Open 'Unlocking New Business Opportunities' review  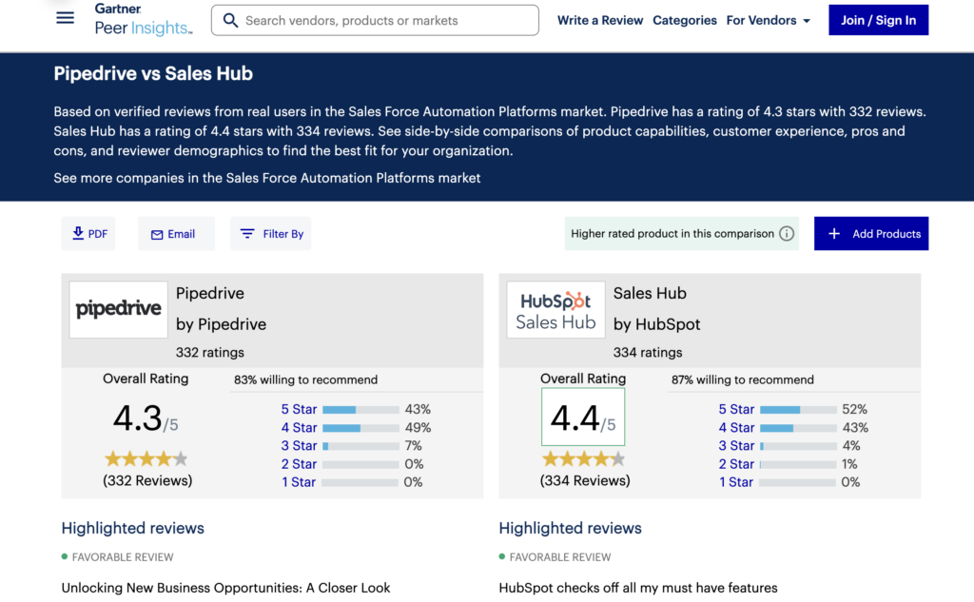click(226, 588)
